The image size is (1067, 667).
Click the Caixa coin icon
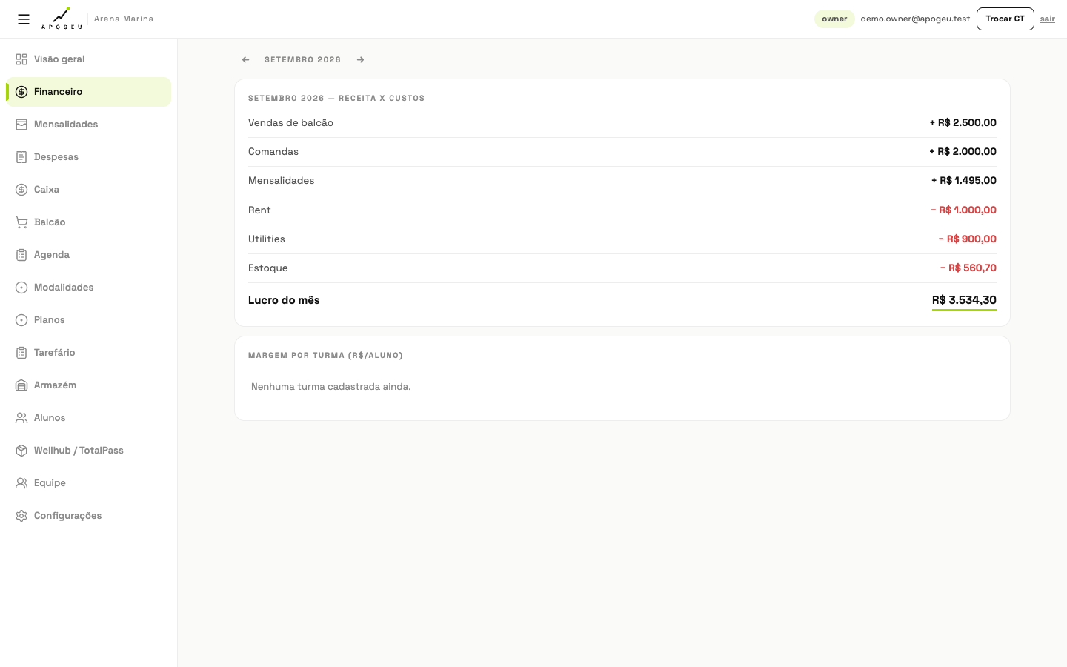pos(21,190)
